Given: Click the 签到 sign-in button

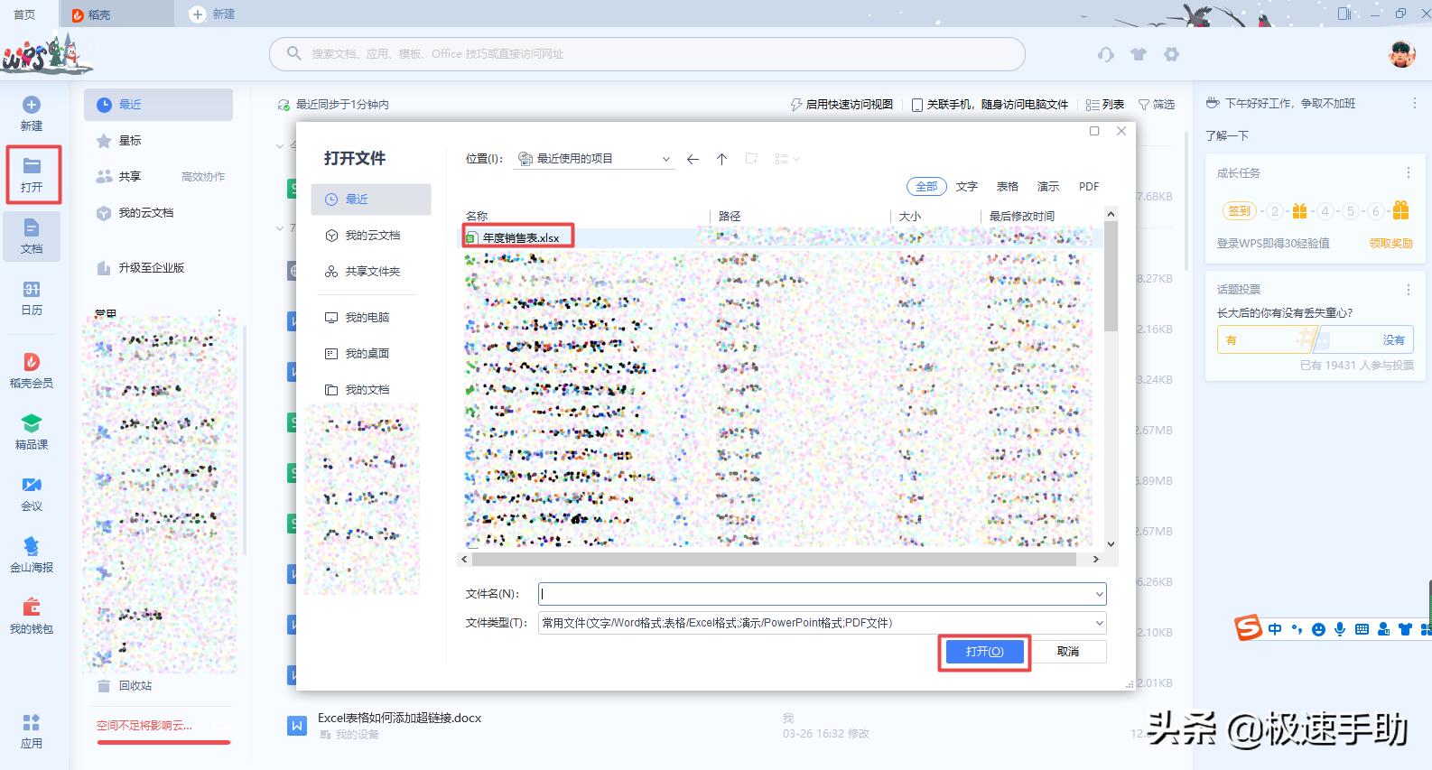Looking at the screenshot, I should coord(1240,211).
